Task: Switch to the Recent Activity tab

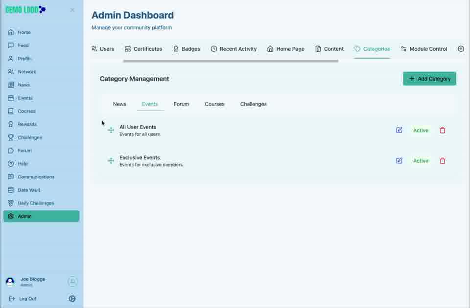Action: [x=234, y=49]
